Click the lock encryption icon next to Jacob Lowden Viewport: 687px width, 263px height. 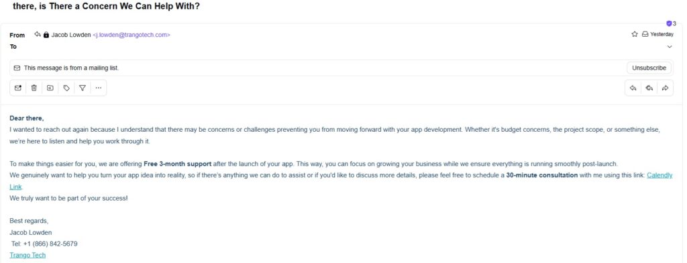46,35
